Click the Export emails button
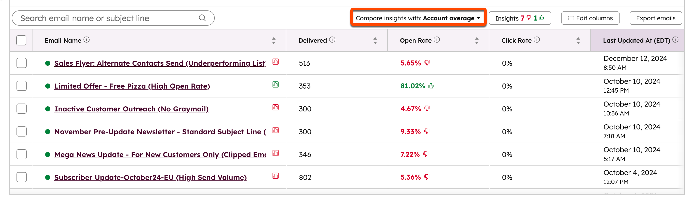 click(x=655, y=18)
